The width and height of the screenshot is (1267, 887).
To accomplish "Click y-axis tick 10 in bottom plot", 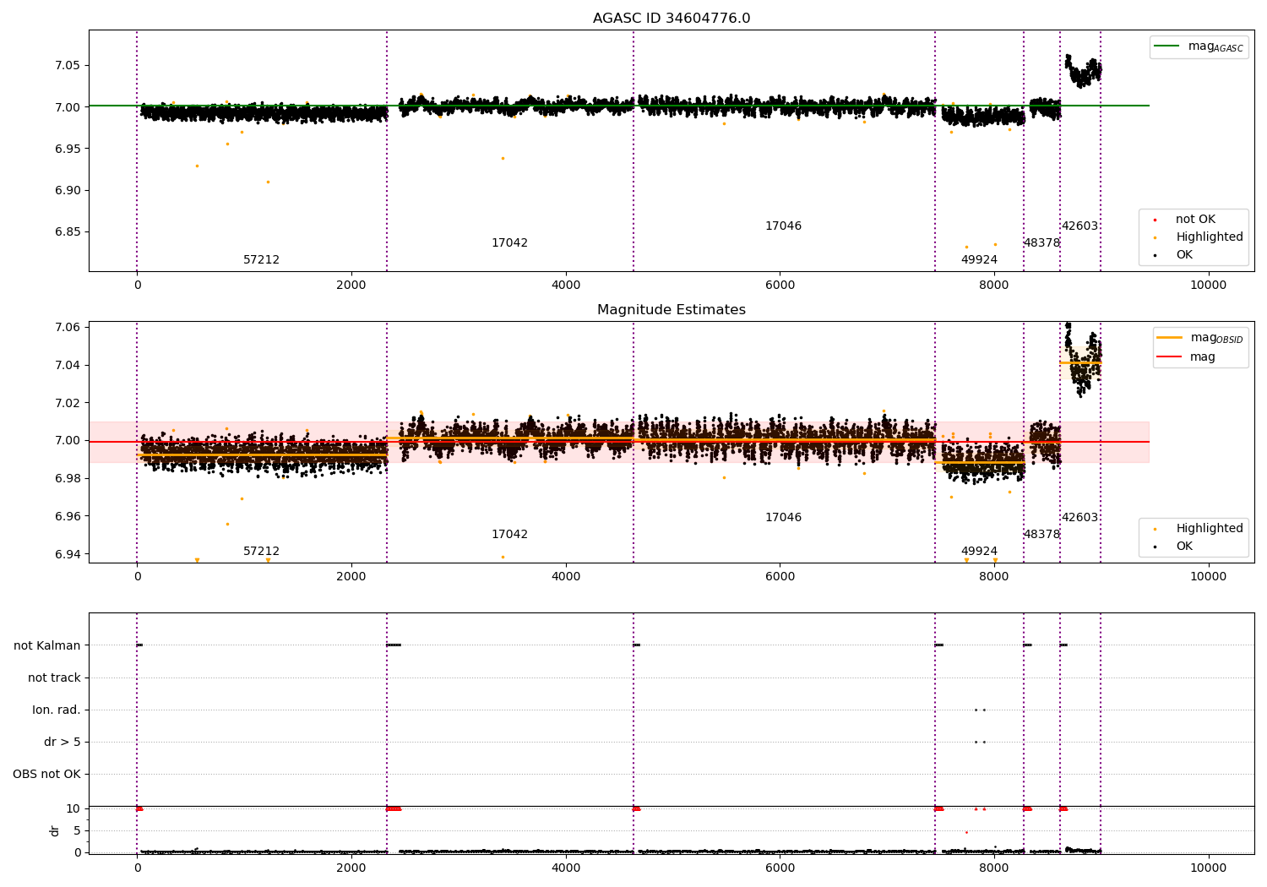I will pos(73,809).
